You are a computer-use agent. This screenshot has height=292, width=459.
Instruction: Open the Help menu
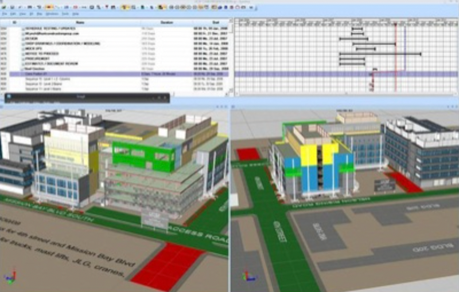coord(76,14)
